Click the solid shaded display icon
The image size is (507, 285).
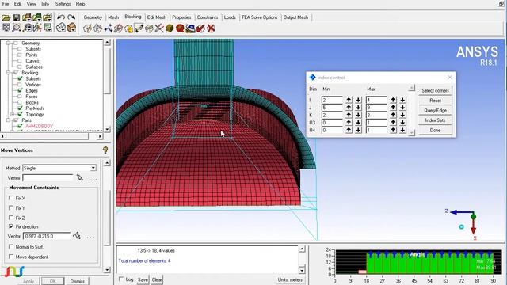click(x=71, y=28)
